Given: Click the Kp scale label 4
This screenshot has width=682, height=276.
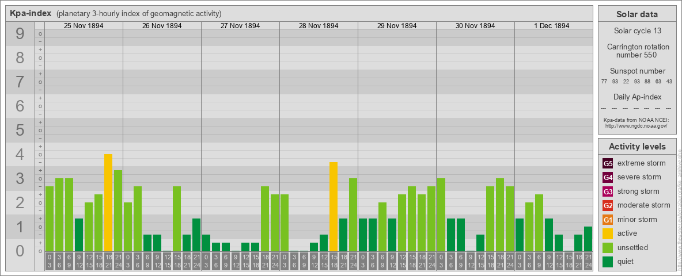Looking at the screenshot, I should 20,154.
